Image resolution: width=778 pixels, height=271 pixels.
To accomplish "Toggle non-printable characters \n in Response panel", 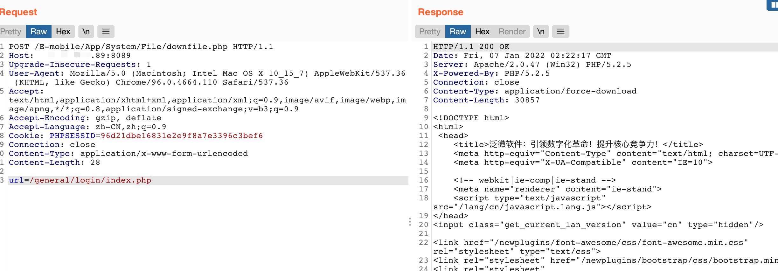I will pos(541,31).
